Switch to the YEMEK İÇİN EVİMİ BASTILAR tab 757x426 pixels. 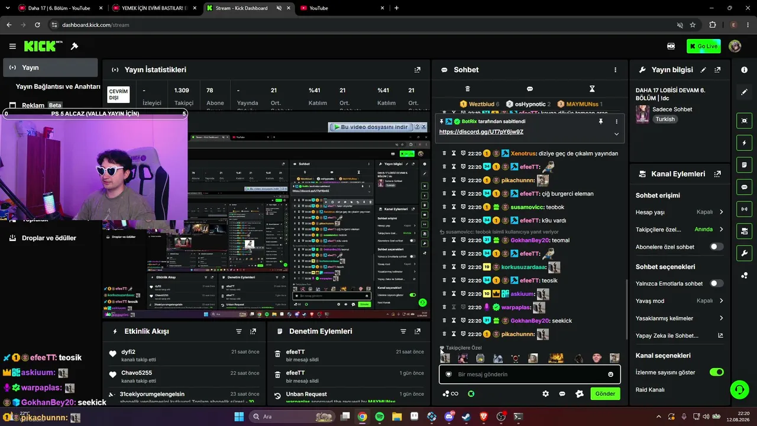156,8
